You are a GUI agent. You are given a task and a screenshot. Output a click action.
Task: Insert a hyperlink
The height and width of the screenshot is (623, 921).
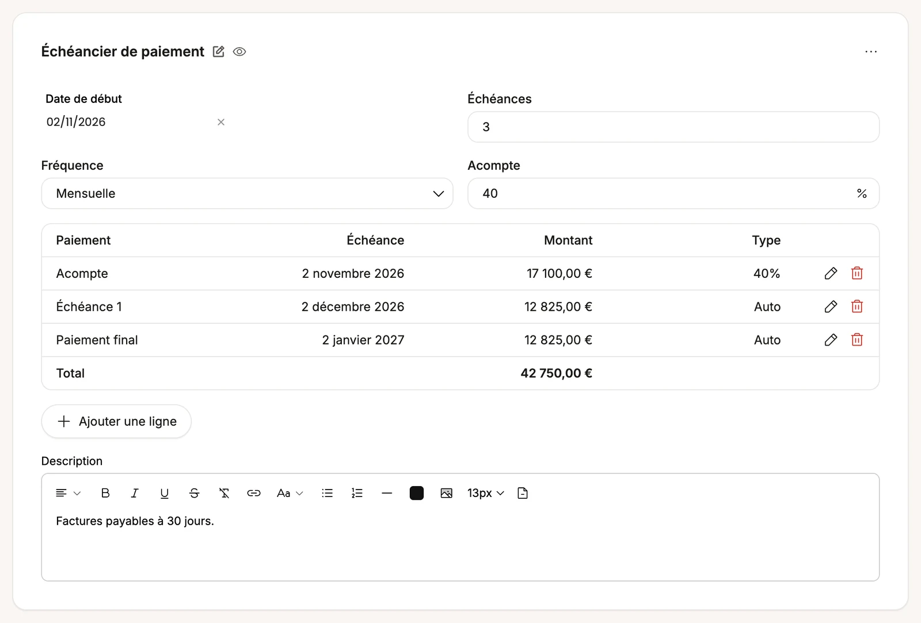click(x=254, y=493)
